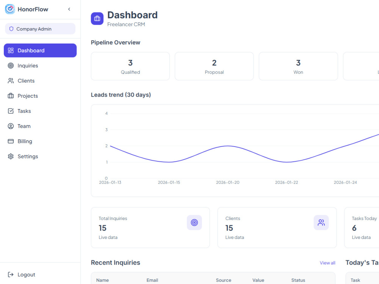Navigate to Projects

40,96
